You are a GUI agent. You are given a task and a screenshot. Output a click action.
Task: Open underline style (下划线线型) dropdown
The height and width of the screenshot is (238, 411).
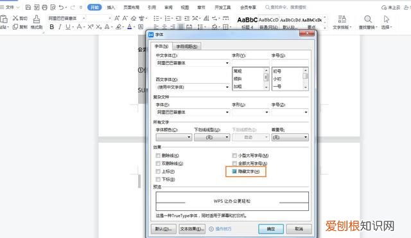pos(212,137)
